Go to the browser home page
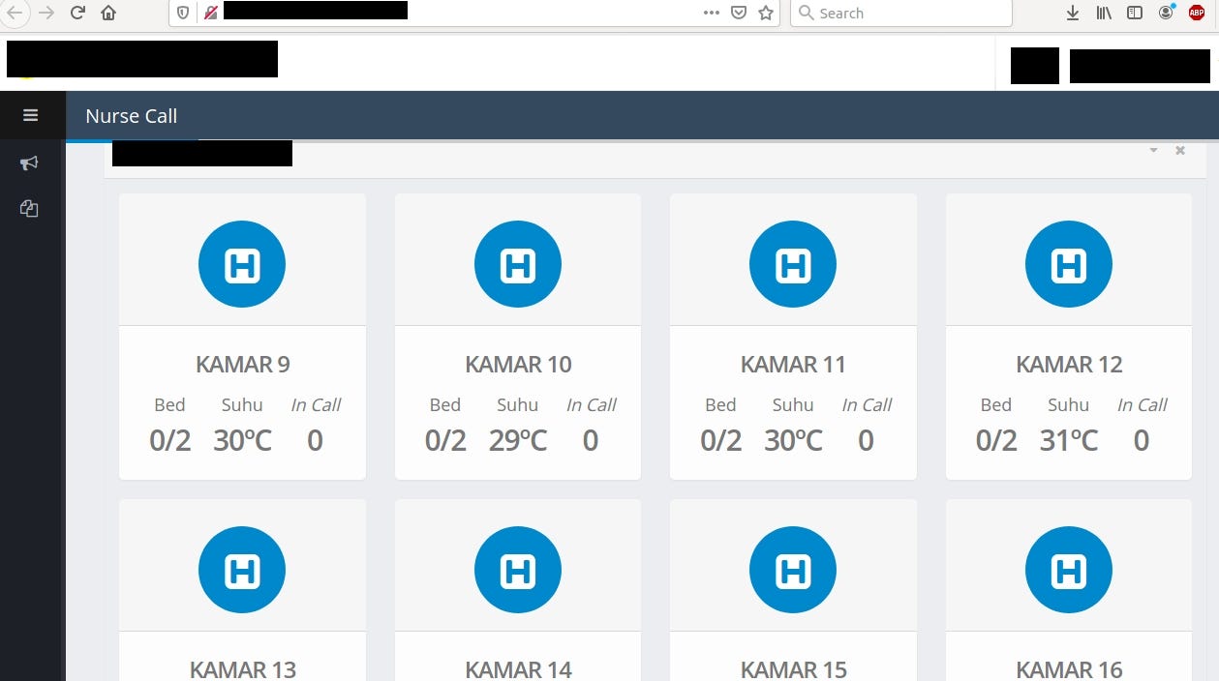Image resolution: width=1219 pixels, height=681 pixels. [x=108, y=13]
